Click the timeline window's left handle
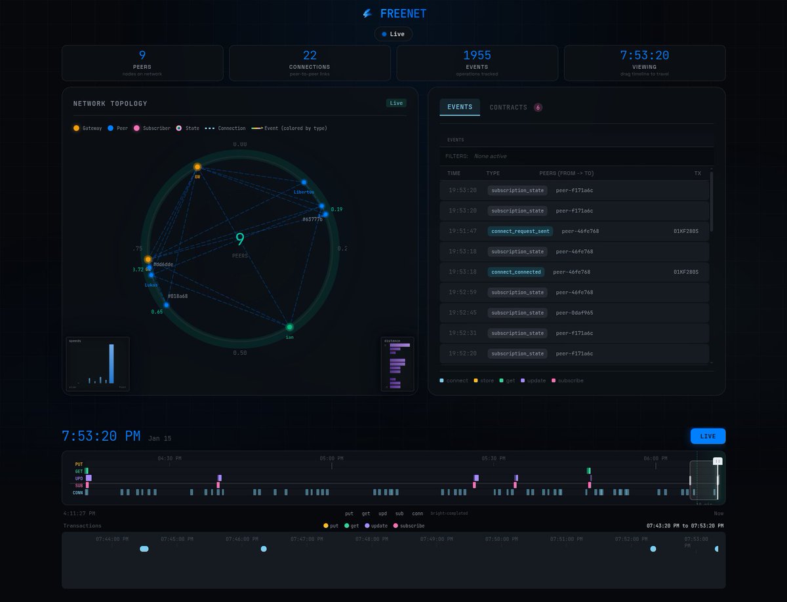The image size is (787, 602). pos(690,481)
